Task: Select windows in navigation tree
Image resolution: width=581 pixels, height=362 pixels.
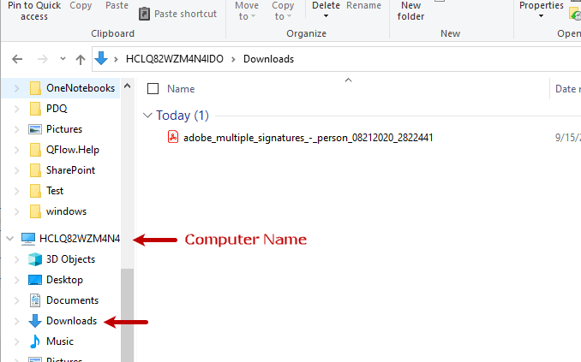Action: tap(66, 211)
